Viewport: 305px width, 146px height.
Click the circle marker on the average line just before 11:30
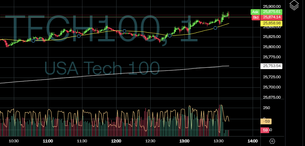[79, 36]
